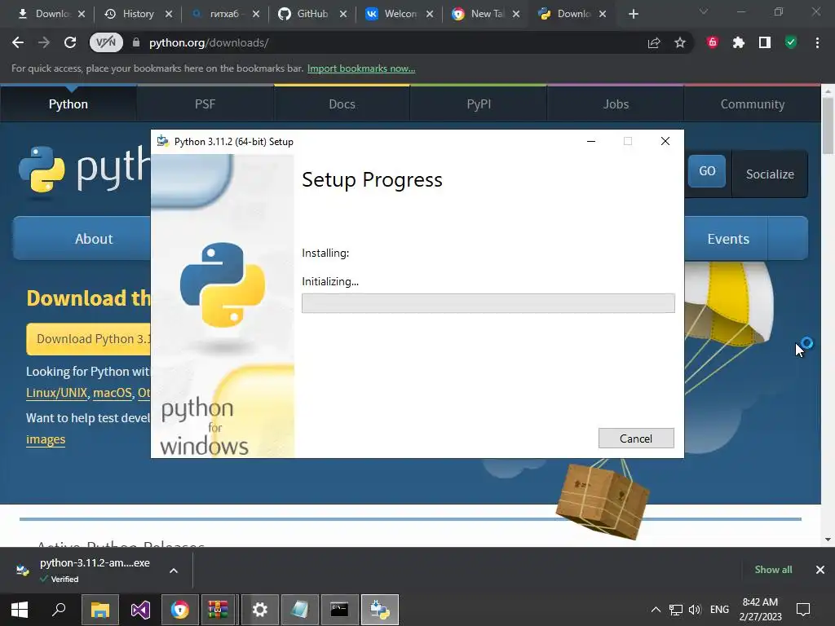Open the Linux/UNIX download link
835x626 pixels.
click(x=56, y=393)
